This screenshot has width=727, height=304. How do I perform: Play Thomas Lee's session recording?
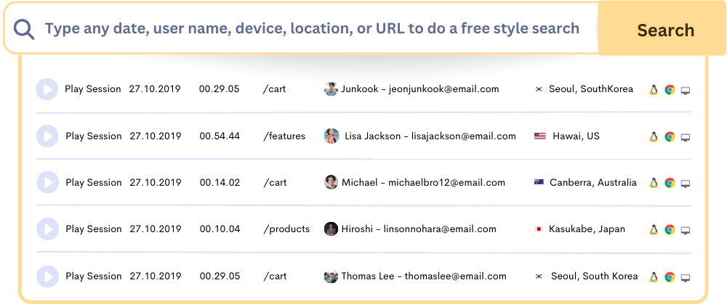click(47, 276)
